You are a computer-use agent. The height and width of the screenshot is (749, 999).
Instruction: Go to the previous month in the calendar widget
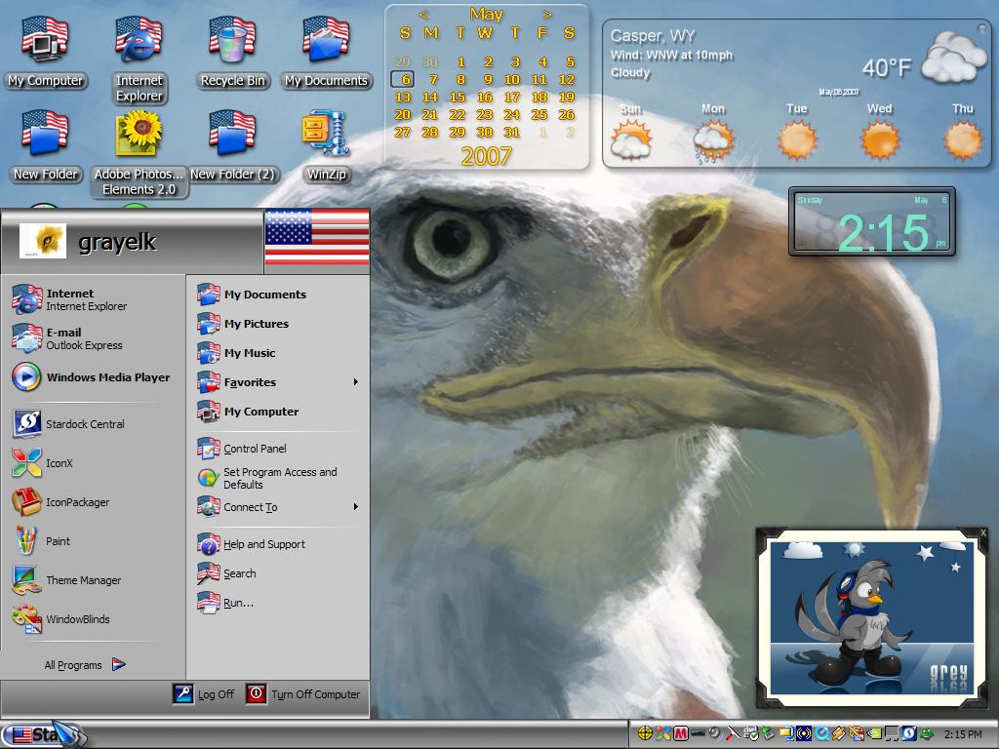pos(423,15)
